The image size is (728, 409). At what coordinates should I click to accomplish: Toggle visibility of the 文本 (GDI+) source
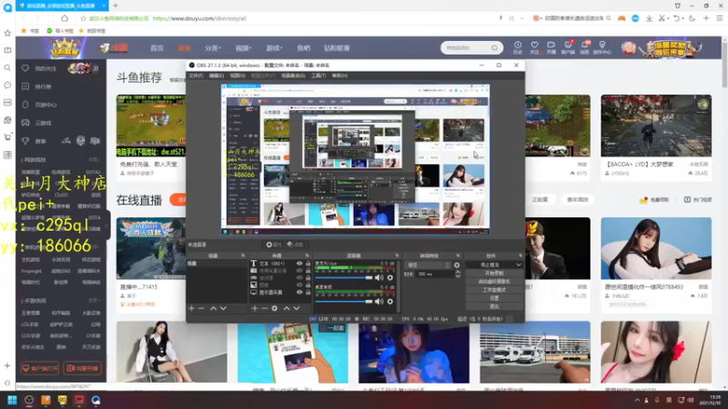[299, 264]
